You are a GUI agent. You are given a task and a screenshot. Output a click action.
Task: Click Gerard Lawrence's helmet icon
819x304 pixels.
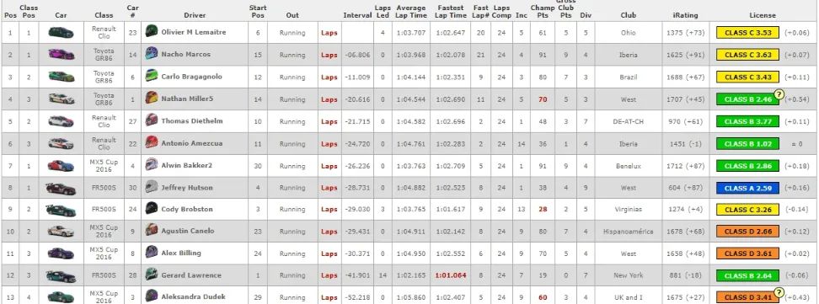pyautogui.click(x=152, y=275)
